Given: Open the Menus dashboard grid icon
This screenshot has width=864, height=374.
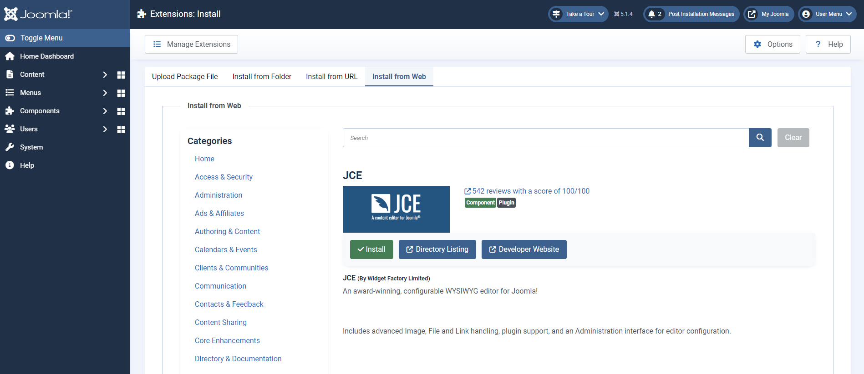Looking at the screenshot, I should coord(121,93).
